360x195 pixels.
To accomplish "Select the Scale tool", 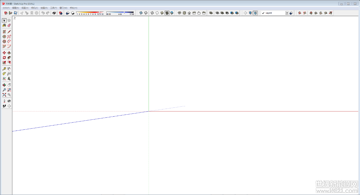I will click(x=4, y=62).
